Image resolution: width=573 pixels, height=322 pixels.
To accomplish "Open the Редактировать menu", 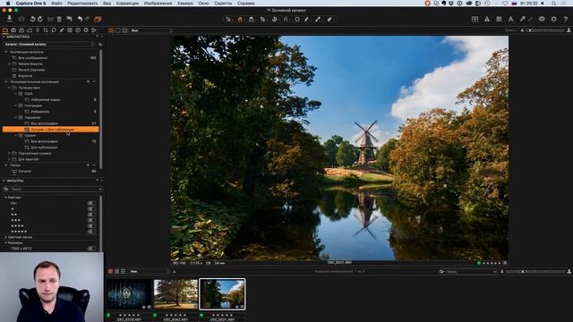I will pos(82,3).
